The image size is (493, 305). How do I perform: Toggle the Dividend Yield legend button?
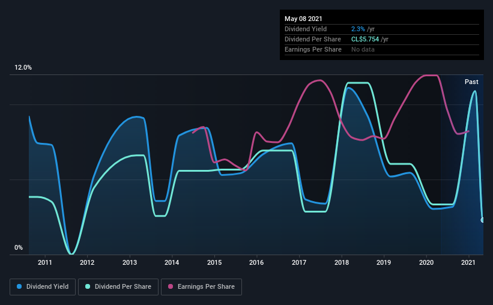tap(43, 287)
